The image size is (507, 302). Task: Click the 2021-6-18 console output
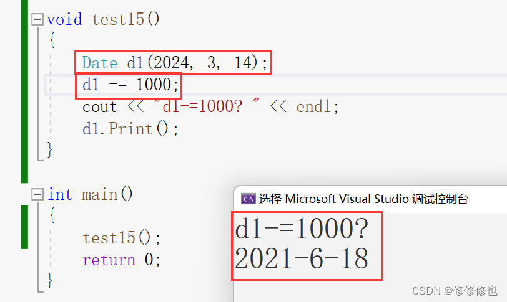302,258
